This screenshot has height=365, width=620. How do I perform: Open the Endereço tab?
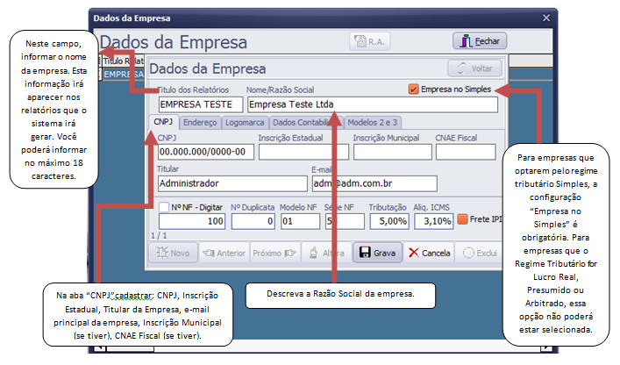(x=200, y=123)
